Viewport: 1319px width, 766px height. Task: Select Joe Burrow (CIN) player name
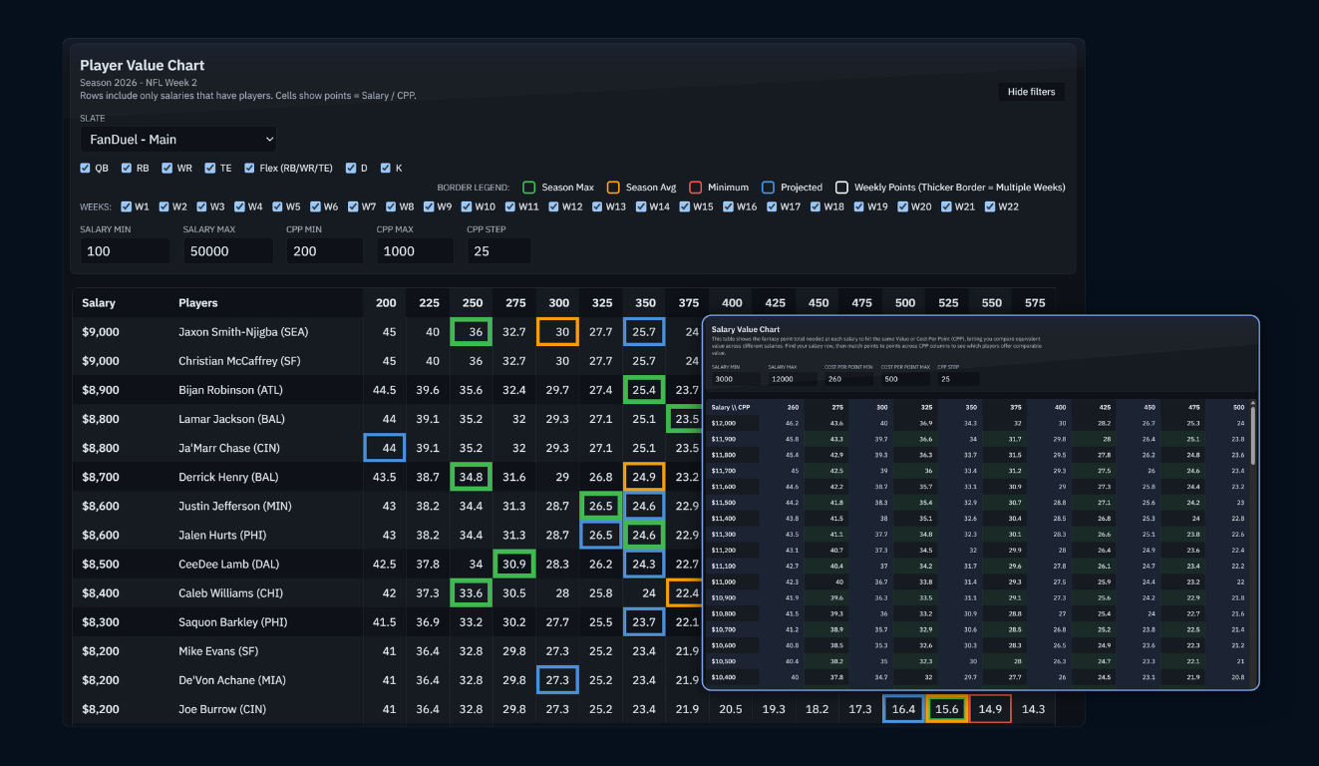224,709
